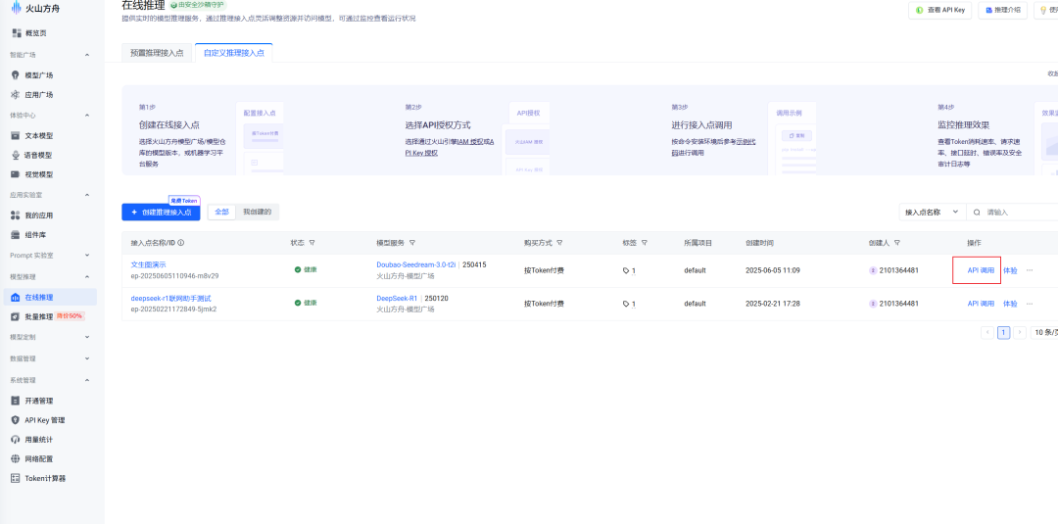Click API 调用 for 文生图演示 row
The image size is (1058, 524).
981,270
